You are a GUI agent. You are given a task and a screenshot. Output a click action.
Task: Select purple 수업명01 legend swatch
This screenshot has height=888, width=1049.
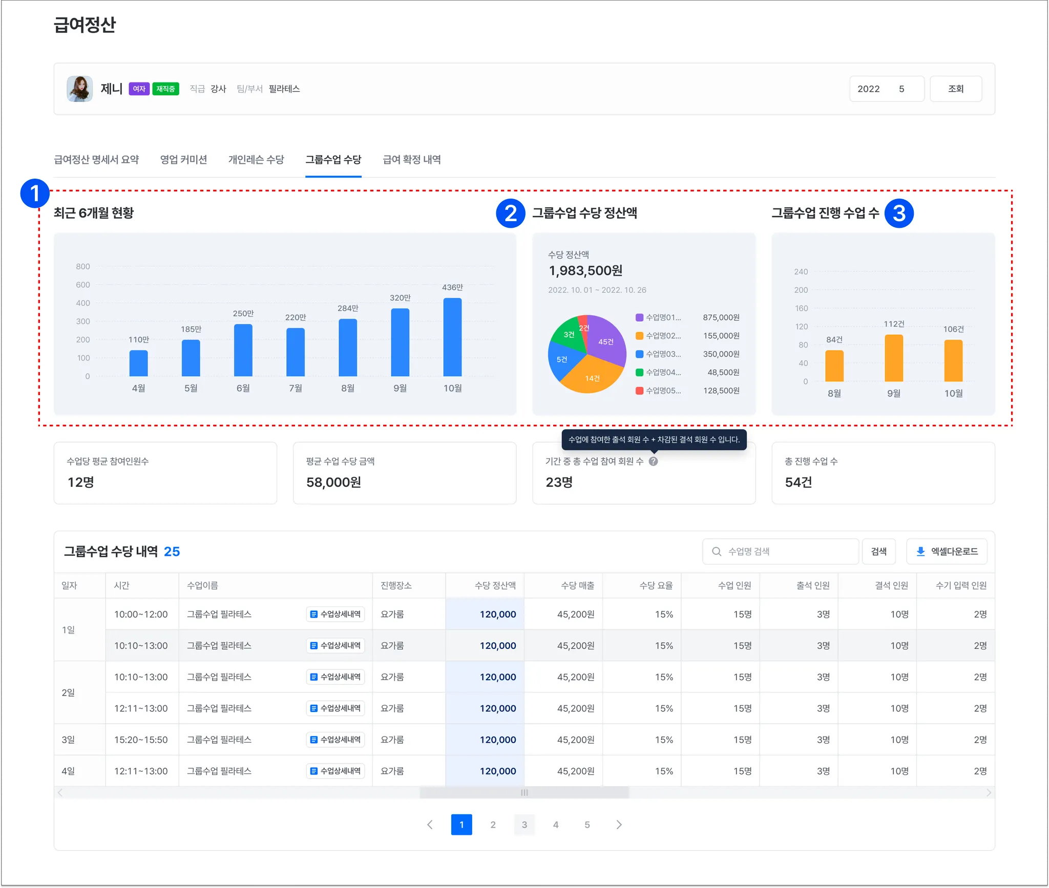[639, 317]
